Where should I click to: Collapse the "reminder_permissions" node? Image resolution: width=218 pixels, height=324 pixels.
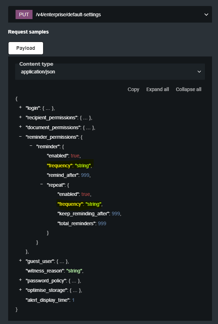(20, 136)
